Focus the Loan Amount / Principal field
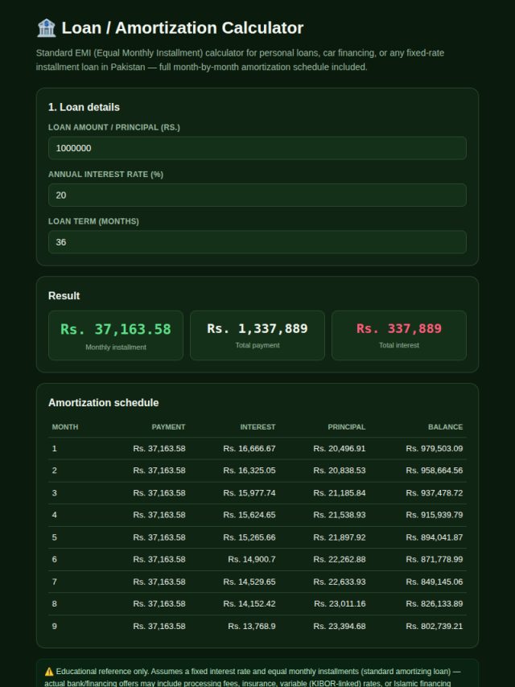Screen dimensions: 515x687 [257, 148]
